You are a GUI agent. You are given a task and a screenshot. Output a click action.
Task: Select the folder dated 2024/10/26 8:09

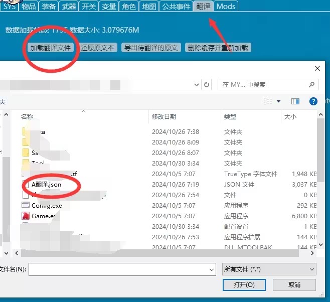click(x=169, y=142)
